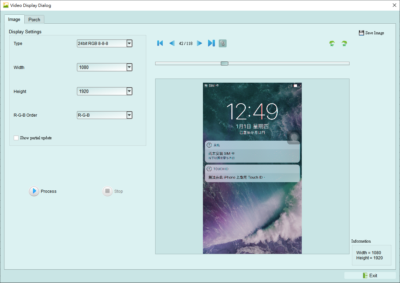The width and height of the screenshot is (400, 283).
Task: Rotate image 90° with the right rotate icon
Action: [344, 44]
